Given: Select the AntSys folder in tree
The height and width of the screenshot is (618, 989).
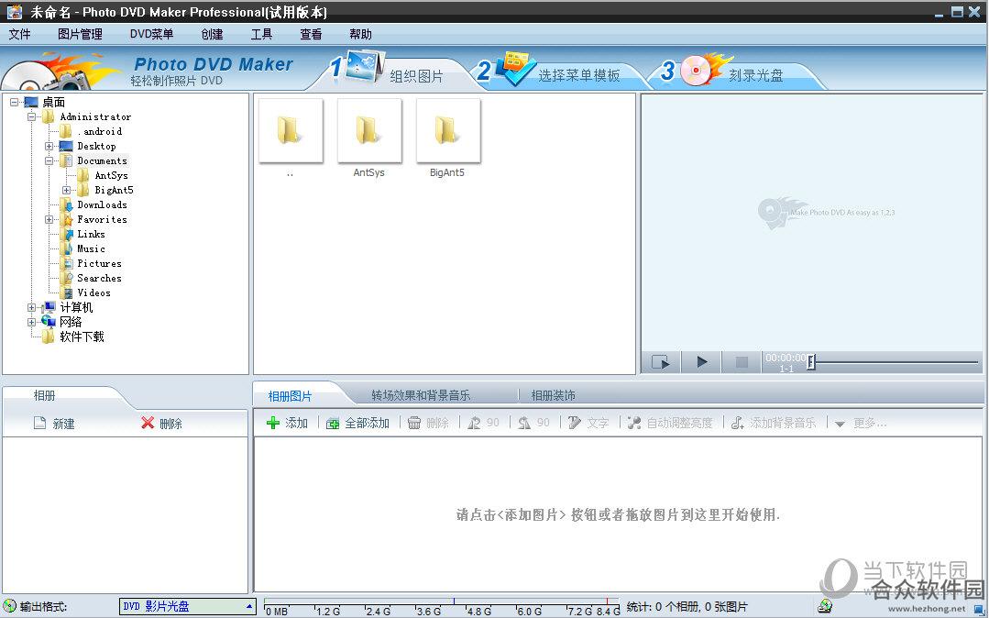Looking at the screenshot, I should click(x=111, y=175).
